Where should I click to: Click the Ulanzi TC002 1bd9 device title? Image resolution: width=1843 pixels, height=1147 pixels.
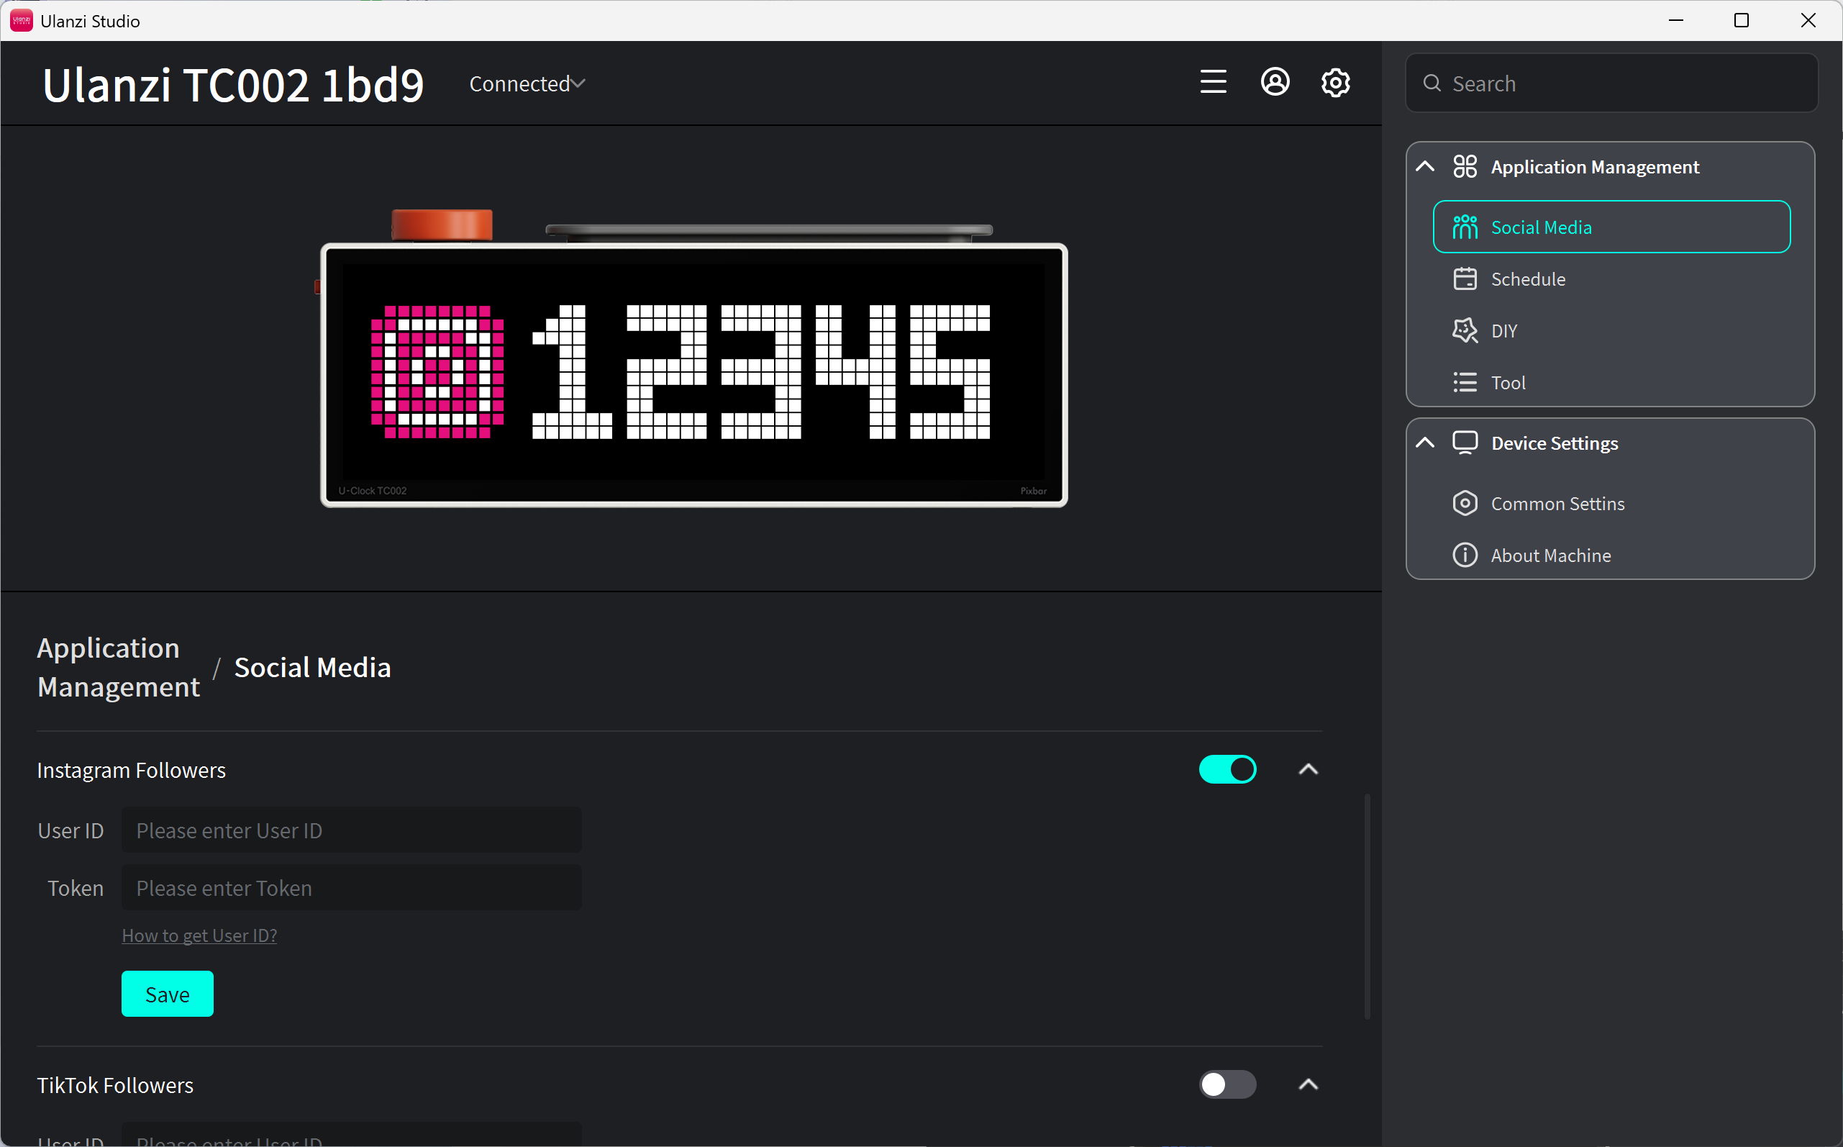coord(234,83)
